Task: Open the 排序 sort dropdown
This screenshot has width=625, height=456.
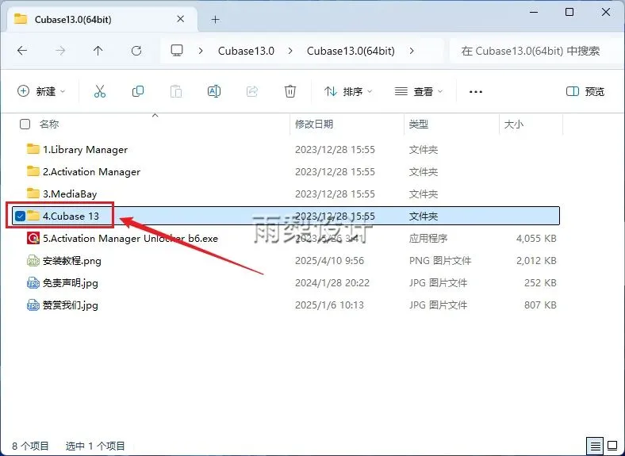Action: 348,91
